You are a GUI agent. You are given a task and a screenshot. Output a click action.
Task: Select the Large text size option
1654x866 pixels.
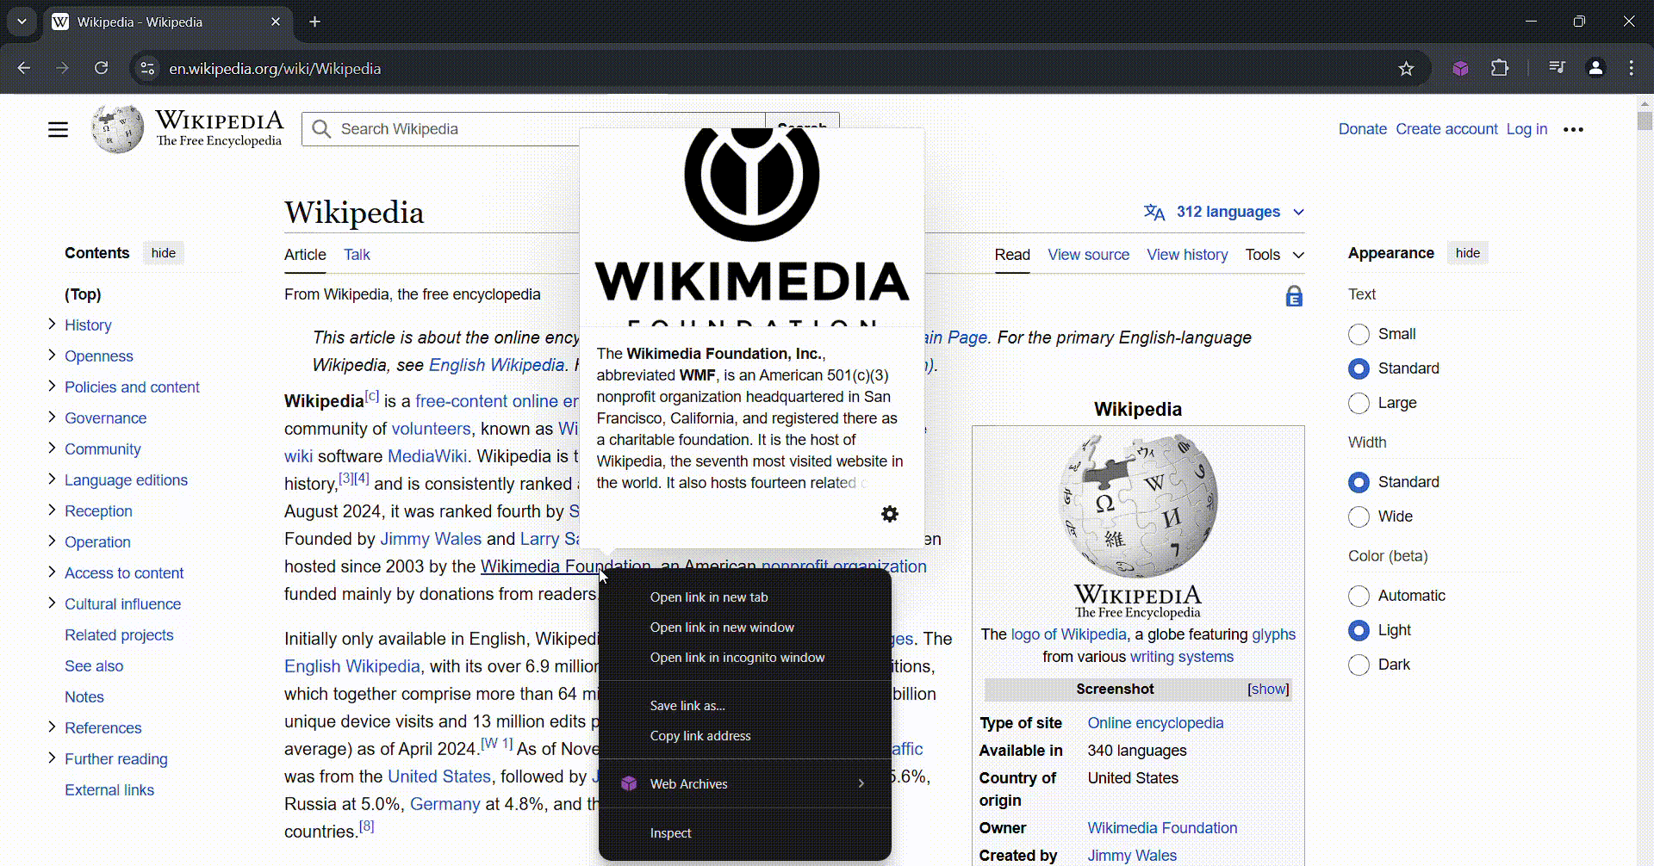(x=1359, y=403)
